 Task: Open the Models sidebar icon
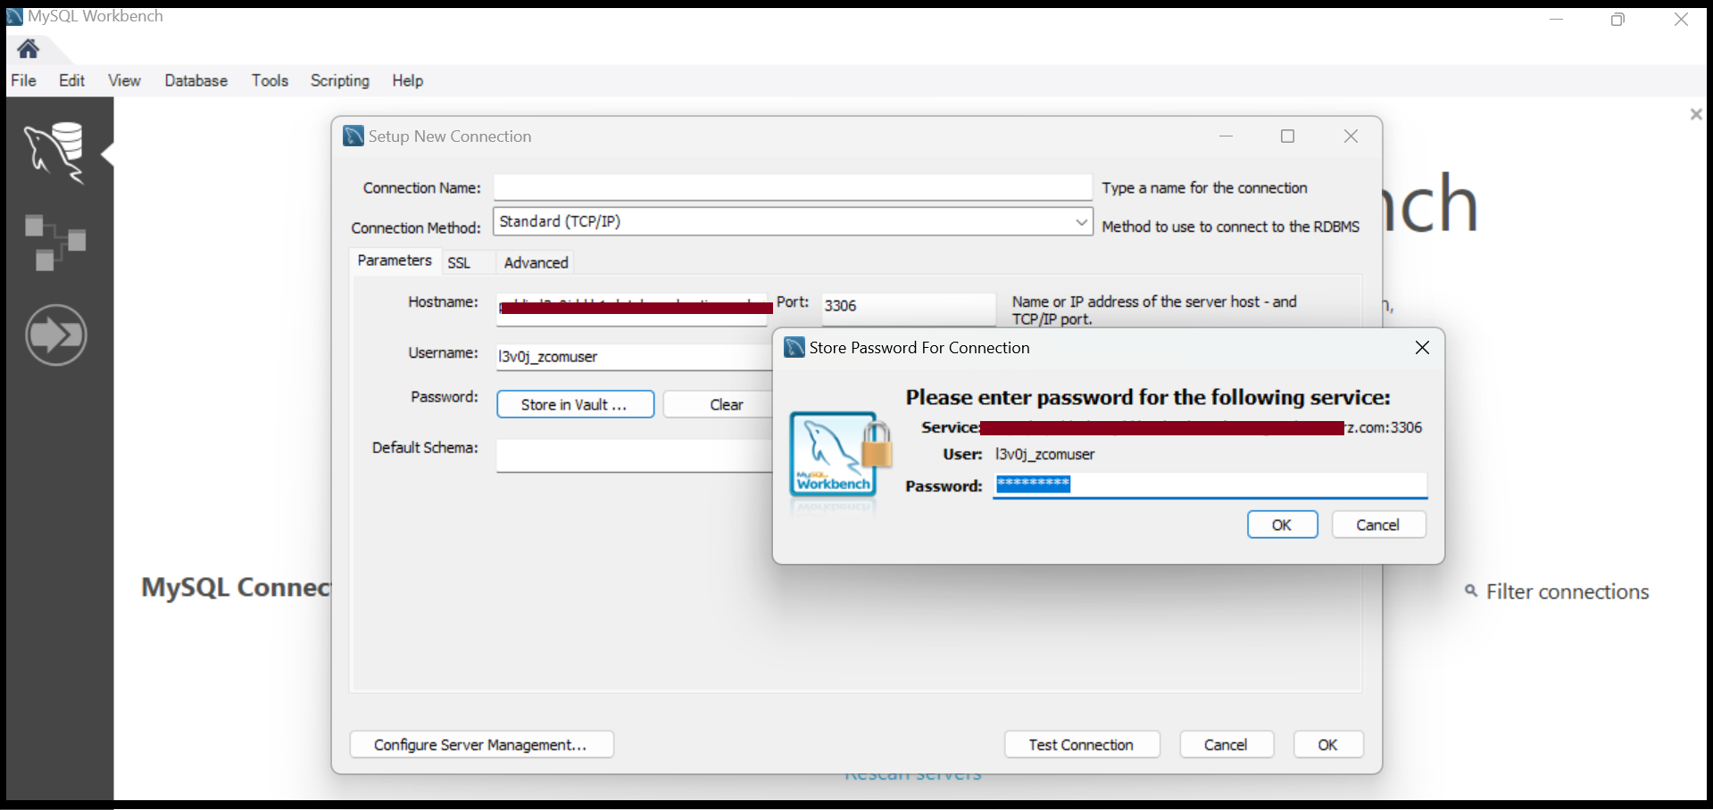pyautogui.click(x=55, y=242)
